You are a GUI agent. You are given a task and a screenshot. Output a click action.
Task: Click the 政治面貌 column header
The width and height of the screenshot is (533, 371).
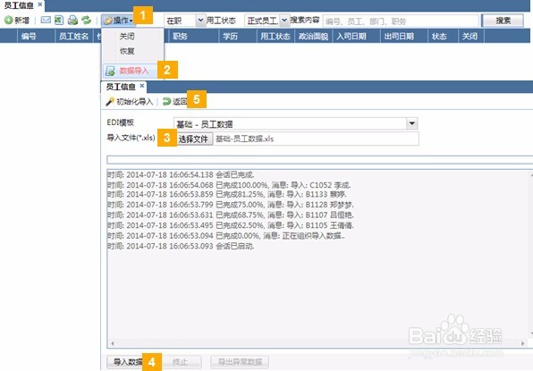pos(313,36)
